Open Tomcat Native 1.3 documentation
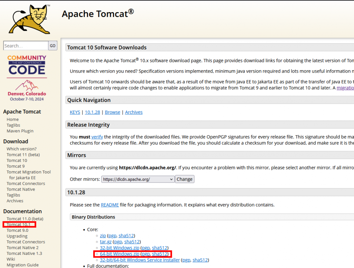 click(x=25, y=253)
